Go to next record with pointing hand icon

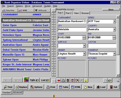(x=110, y=80)
